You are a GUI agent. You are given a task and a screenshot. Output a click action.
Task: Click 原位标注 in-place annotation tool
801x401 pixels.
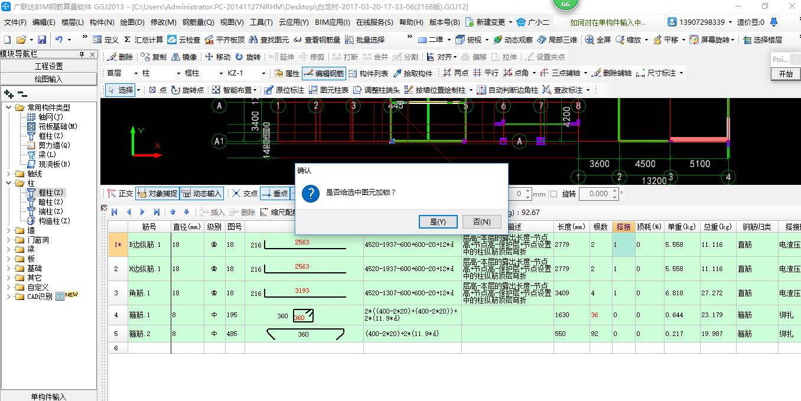(x=284, y=90)
